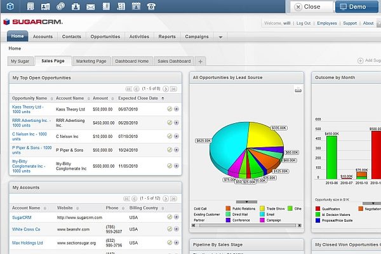The width and height of the screenshot is (381, 254).
Task: Open the Max Holdings Ltd account
Action: coord(27,243)
